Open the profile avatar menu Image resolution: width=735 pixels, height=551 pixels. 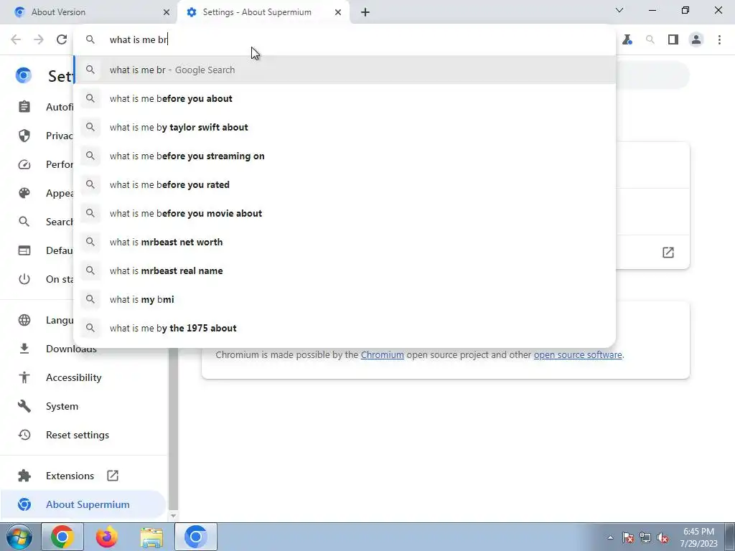pos(696,40)
